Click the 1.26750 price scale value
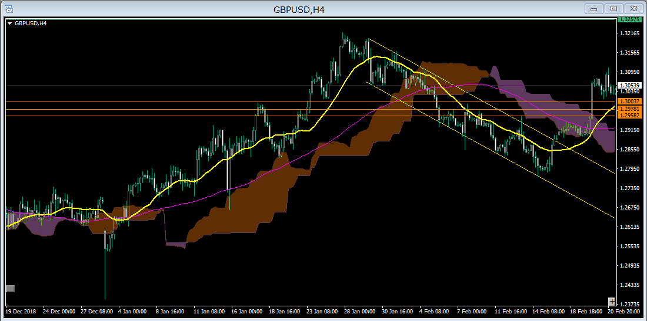647x321 pixels. 629,207
